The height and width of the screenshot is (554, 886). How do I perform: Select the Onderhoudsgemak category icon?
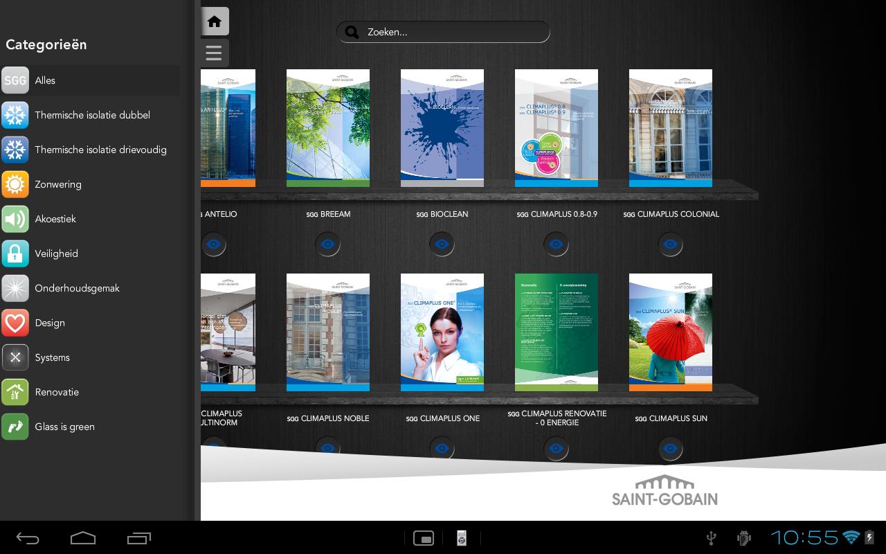15,288
